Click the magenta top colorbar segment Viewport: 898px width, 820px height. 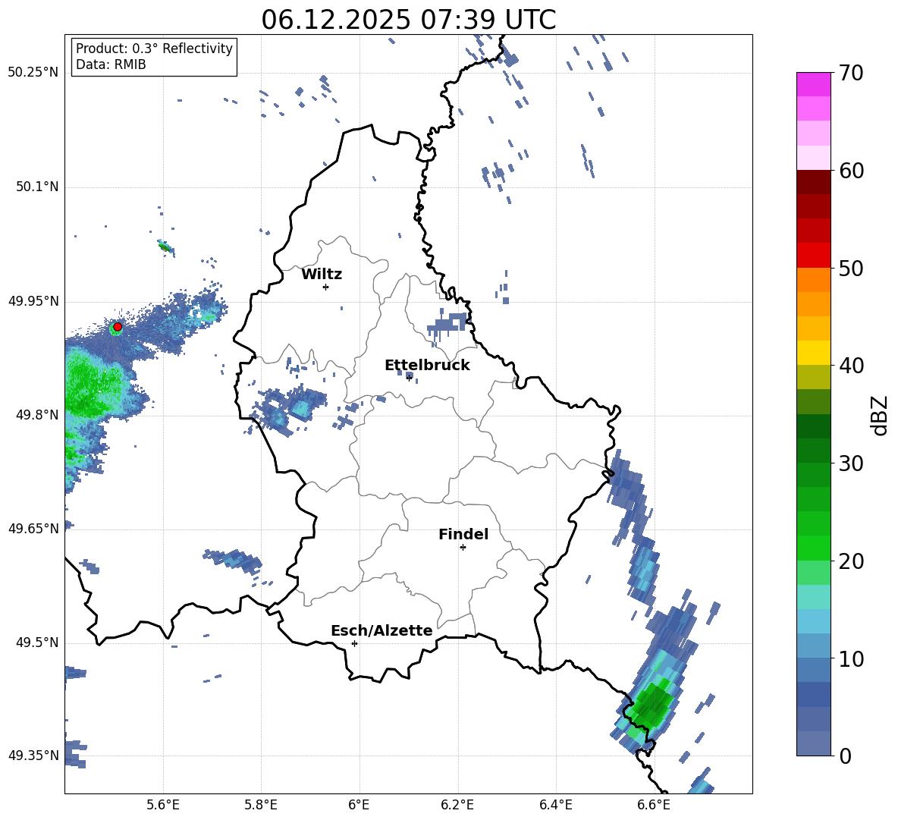(813, 84)
